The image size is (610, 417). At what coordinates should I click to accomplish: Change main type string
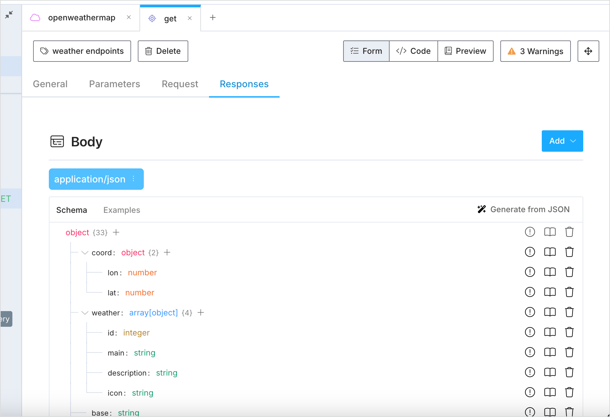(x=145, y=353)
